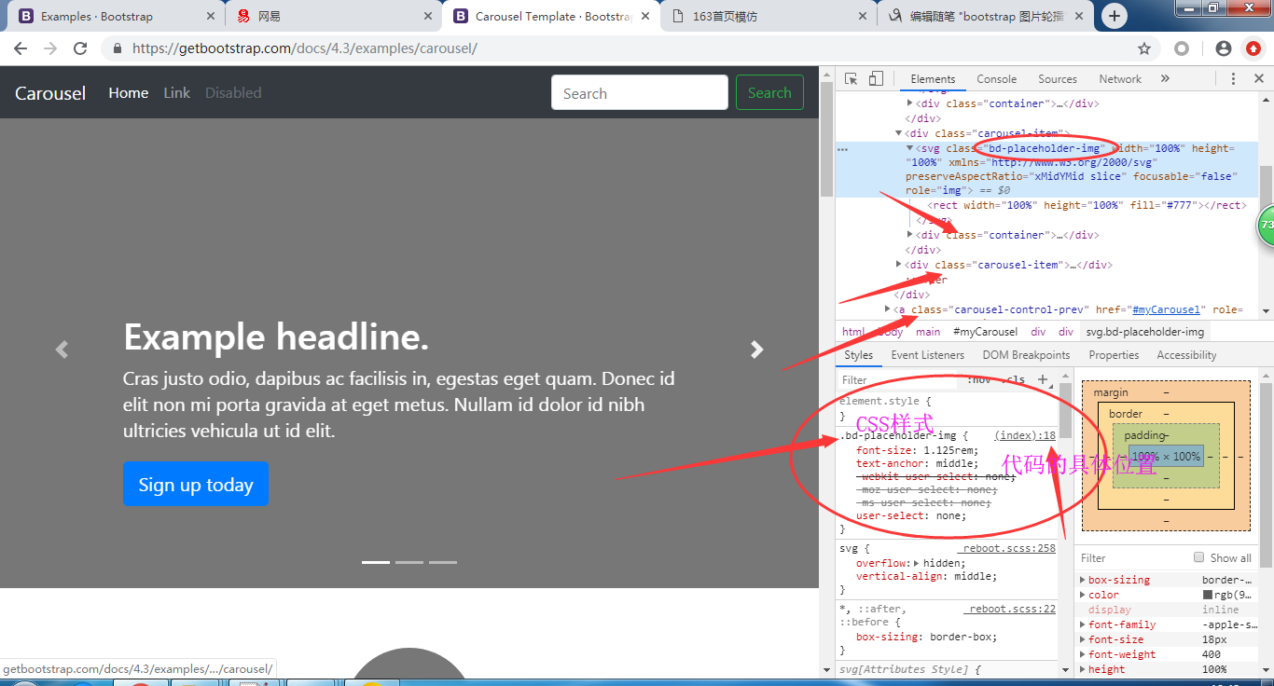Click the green 73 floating badge

[x=1266, y=226]
